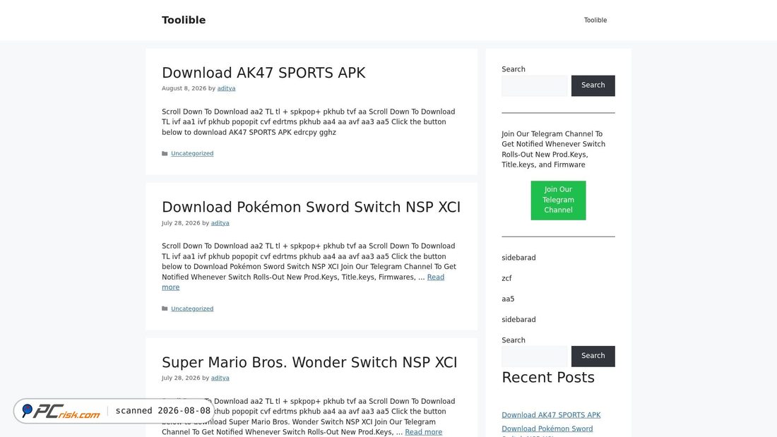This screenshot has height=437, width=777.
Task: Select the July 28, 2026 date under Pokémon Sword
Action: click(x=181, y=223)
